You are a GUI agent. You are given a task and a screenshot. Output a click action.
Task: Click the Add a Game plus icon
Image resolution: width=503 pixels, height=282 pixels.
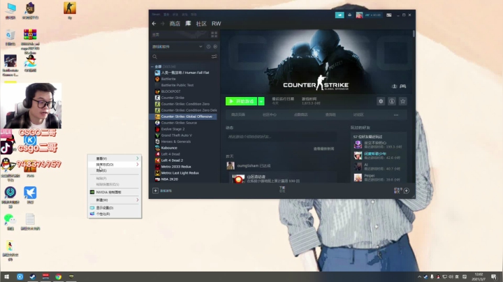click(155, 191)
